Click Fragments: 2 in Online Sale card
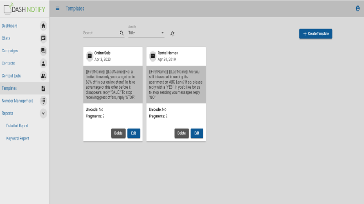The width and height of the screenshot is (364, 204). (95, 116)
